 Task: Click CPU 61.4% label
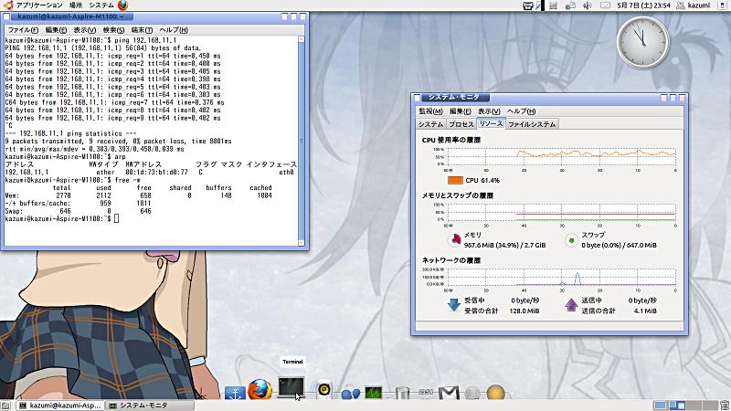point(482,180)
